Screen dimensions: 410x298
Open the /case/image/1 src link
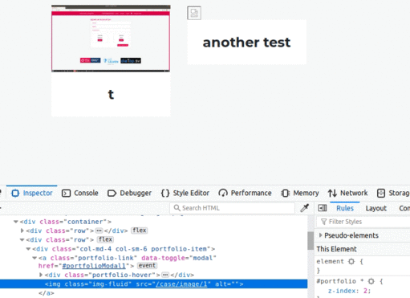click(181, 284)
